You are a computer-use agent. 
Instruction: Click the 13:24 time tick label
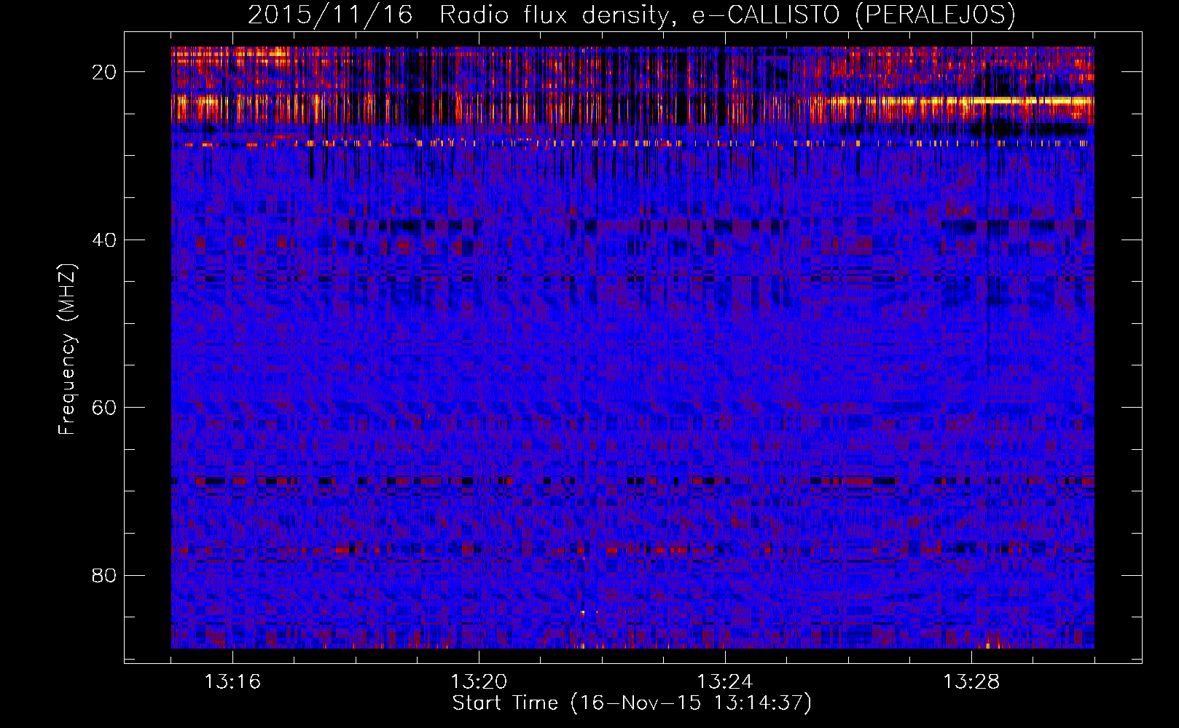click(x=725, y=682)
